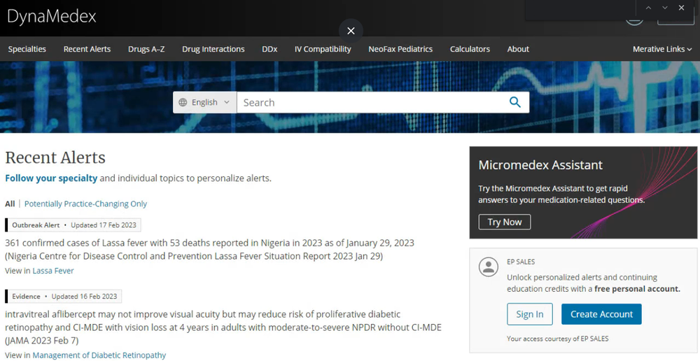Screen dimensions: 700x361
Task: Click the 'free personal account' text
Action: 637,289
